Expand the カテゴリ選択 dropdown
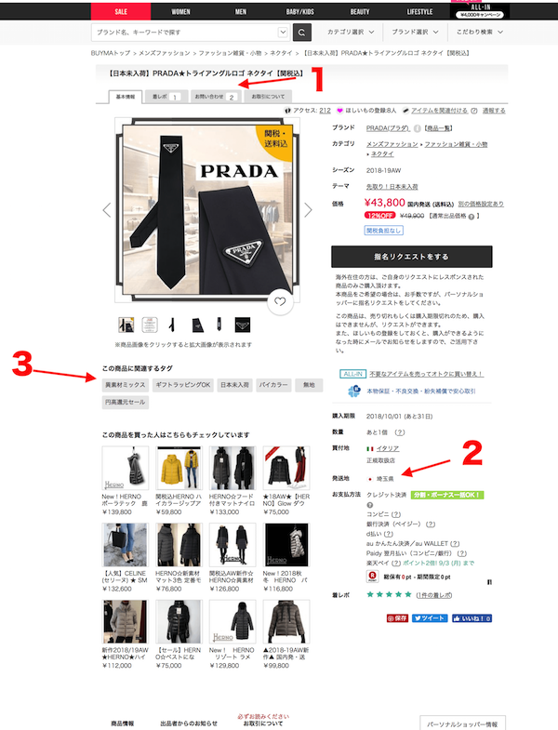The image size is (558, 730). tap(351, 33)
